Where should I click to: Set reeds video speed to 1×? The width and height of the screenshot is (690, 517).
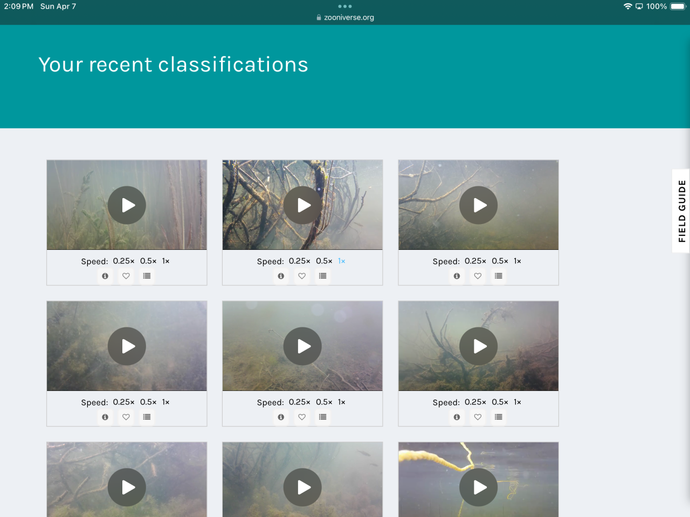[165, 261]
